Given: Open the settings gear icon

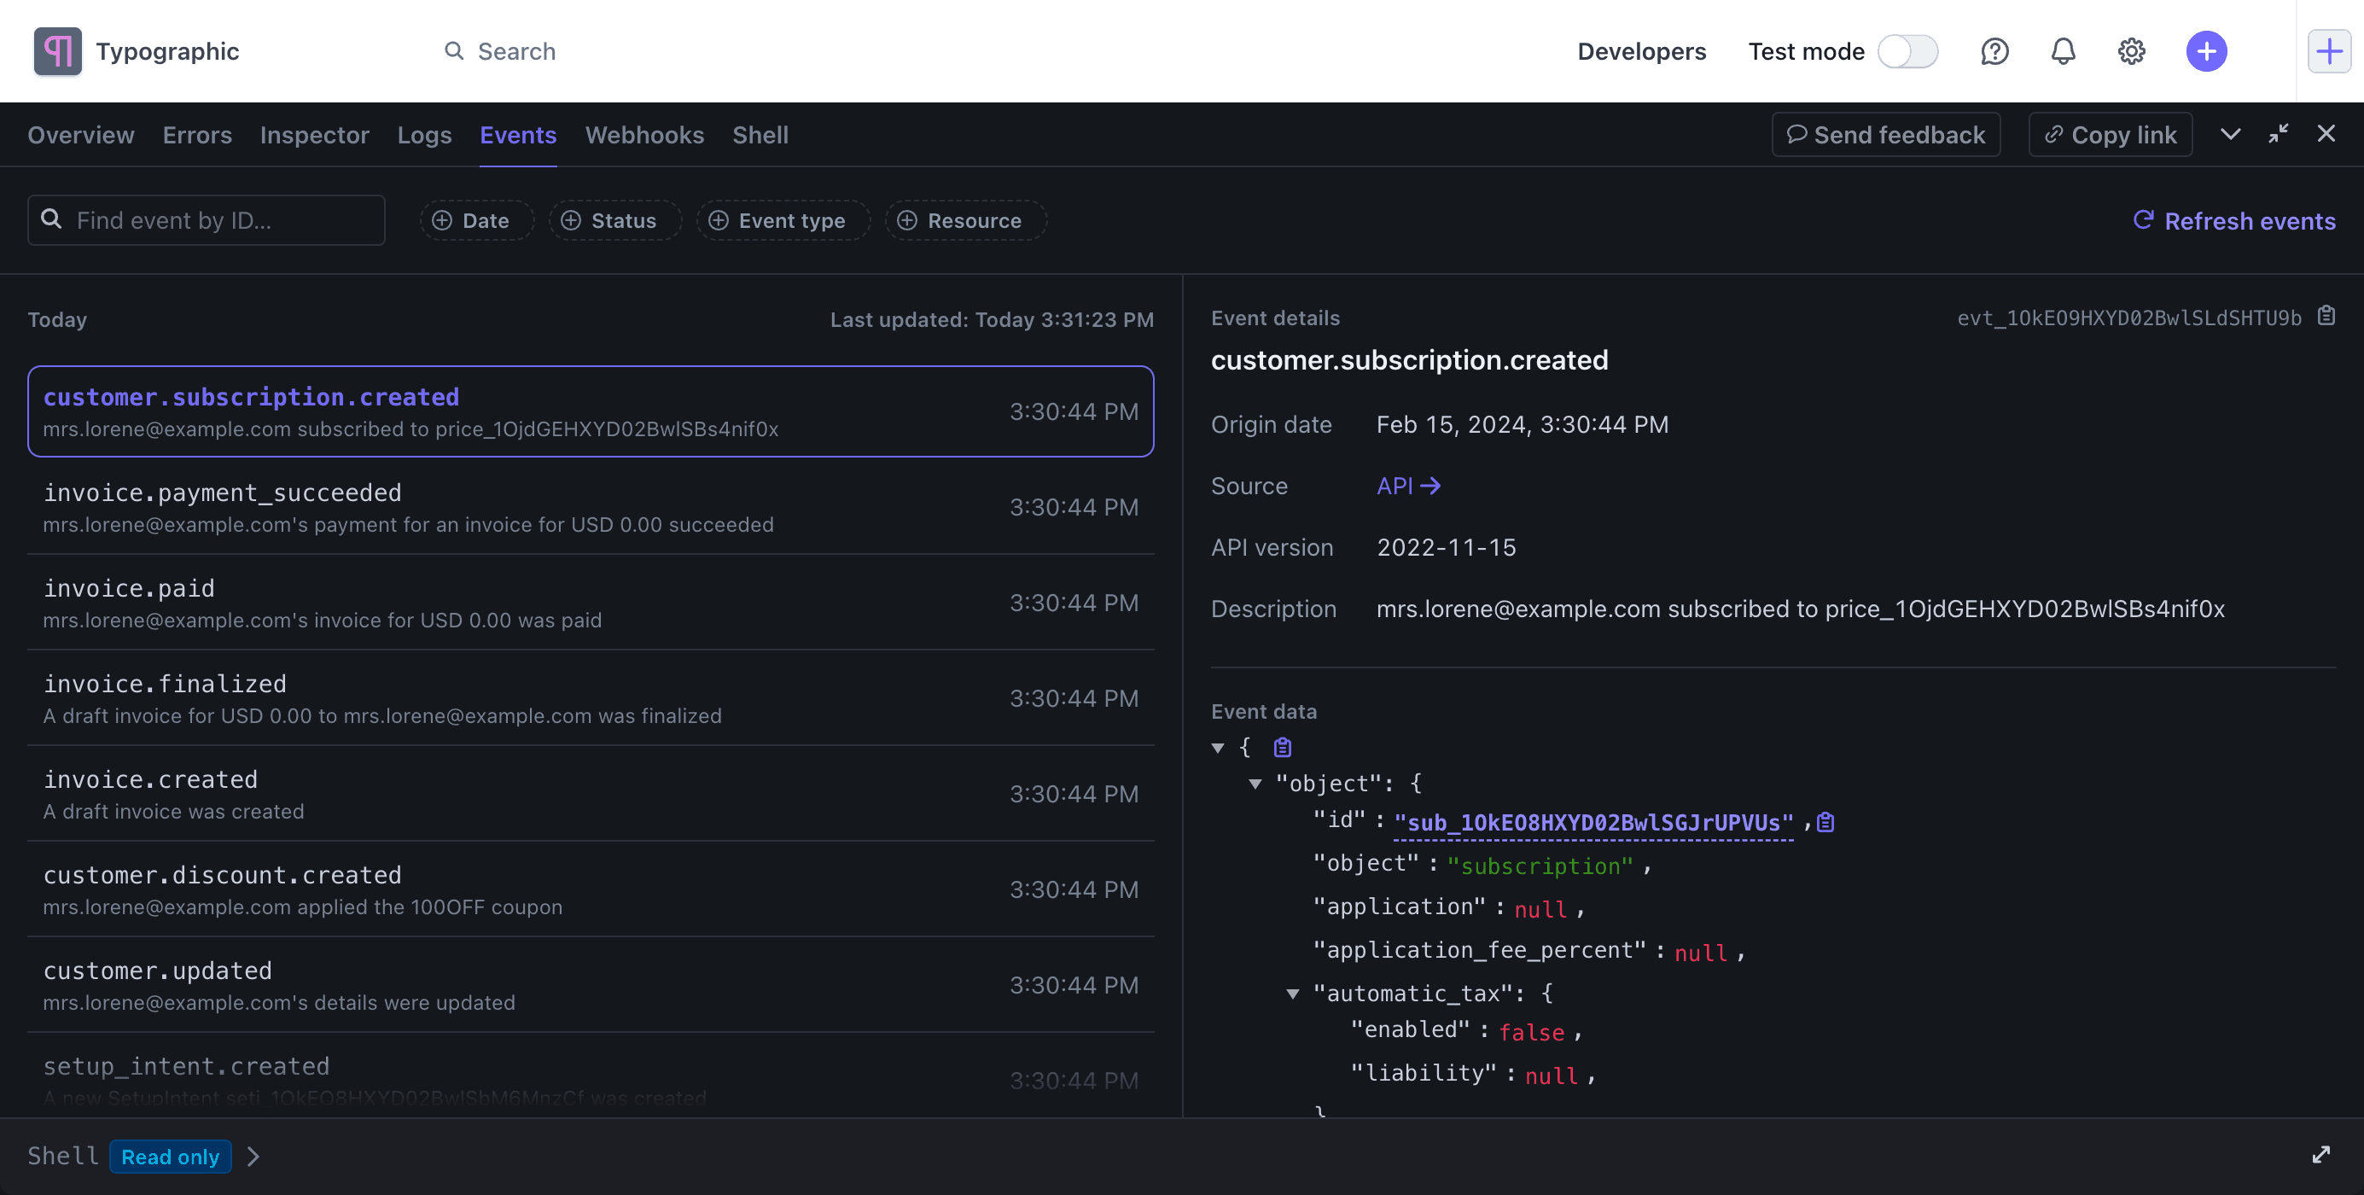Looking at the screenshot, I should click(2131, 51).
